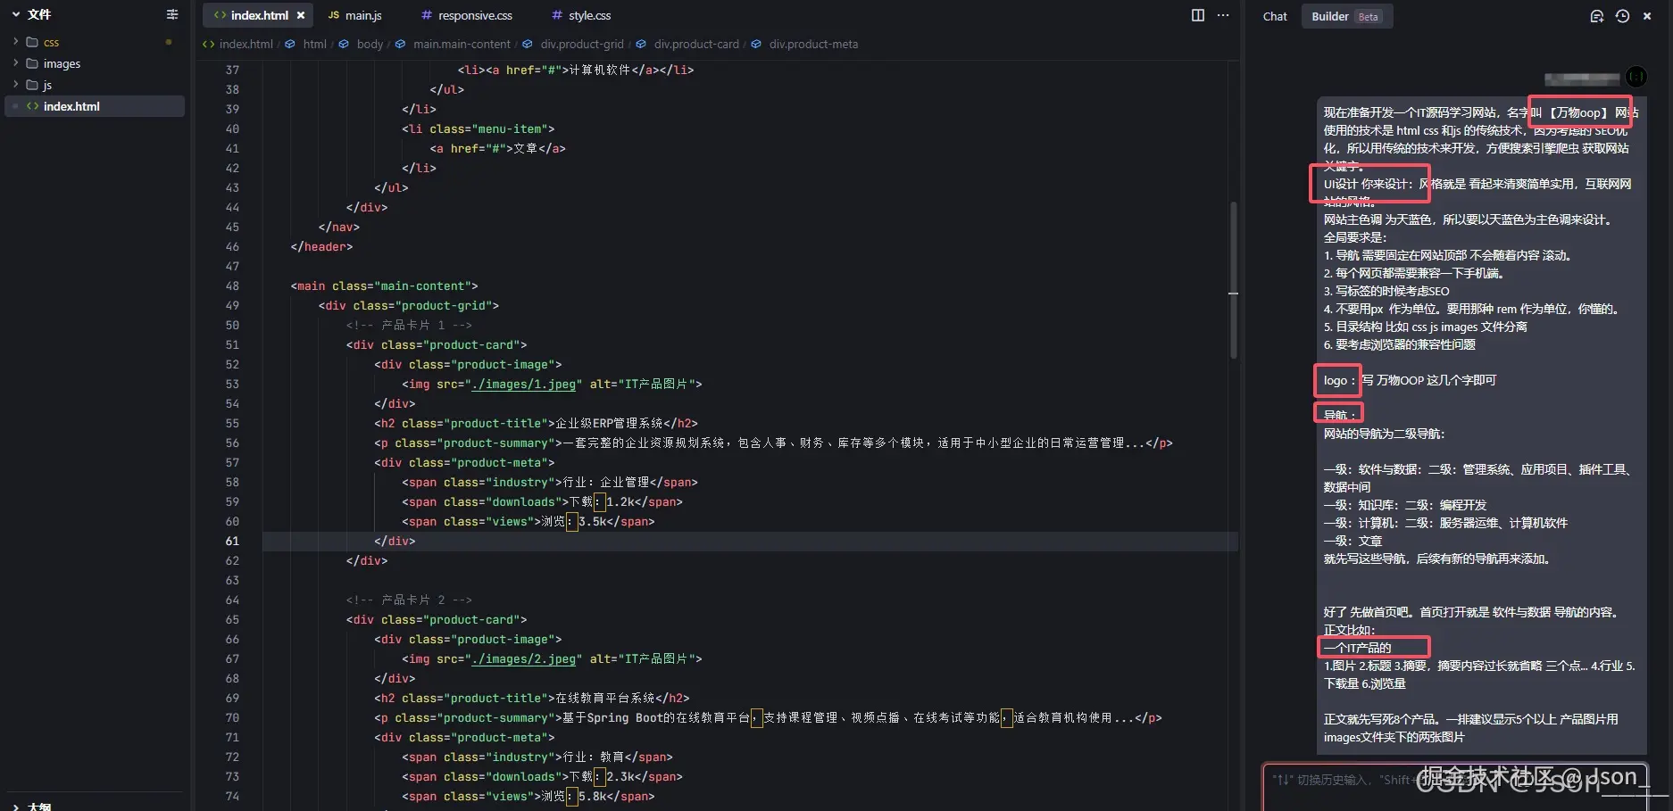The width and height of the screenshot is (1673, 811).
Task: Expand the css folder
Action: 15,42
